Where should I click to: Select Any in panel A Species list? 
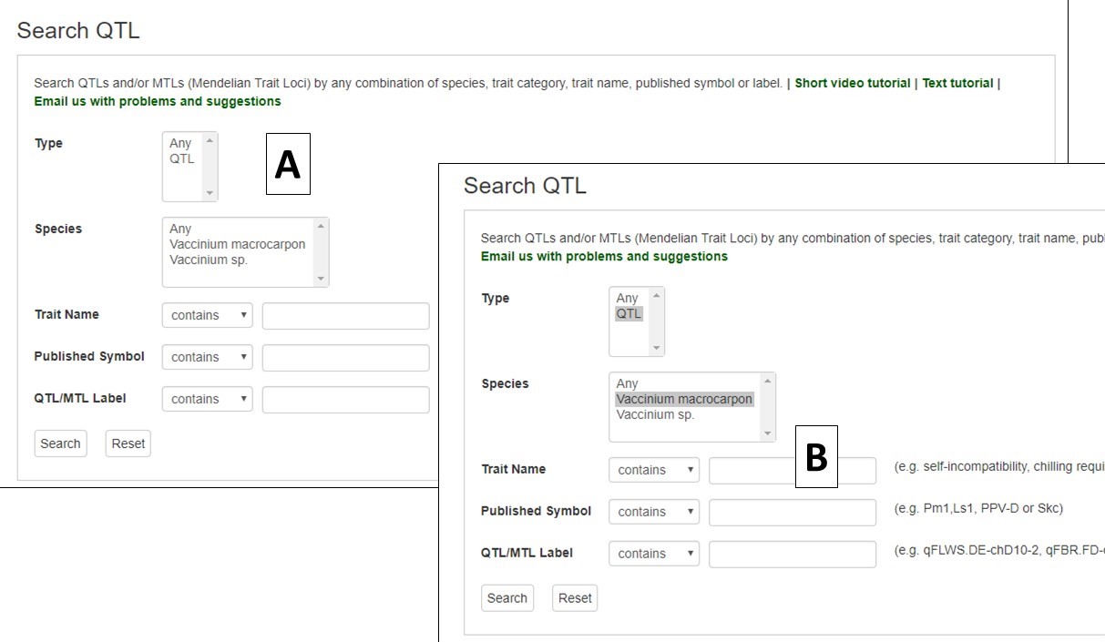(180, 229)
